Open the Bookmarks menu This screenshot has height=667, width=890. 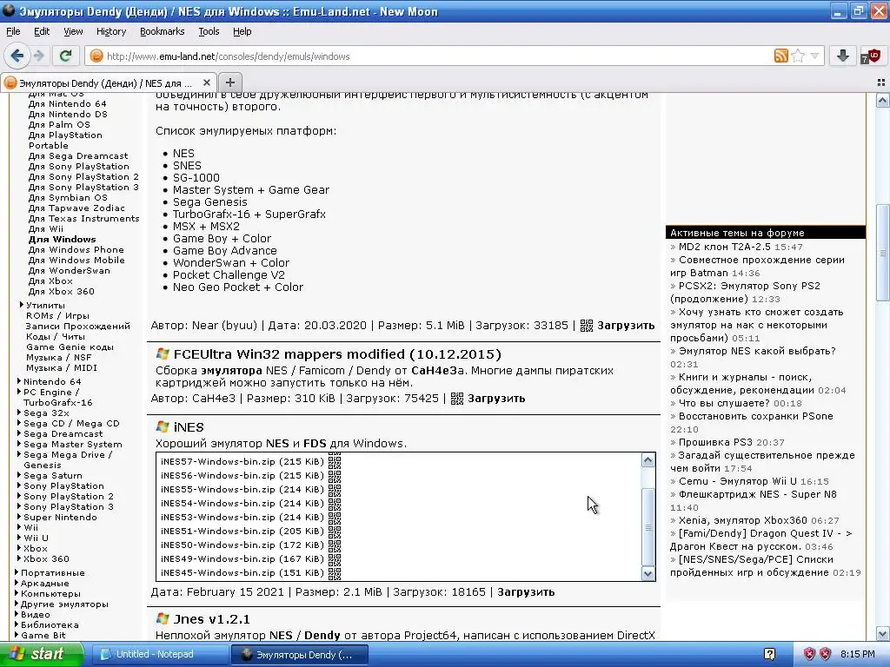[162, 31]
